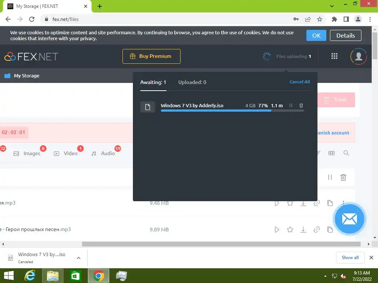The height and width of the screenshot is (283, 378).
Task: Play the Герои прошлых песен.mp3 file
Action: click(277, 230)
